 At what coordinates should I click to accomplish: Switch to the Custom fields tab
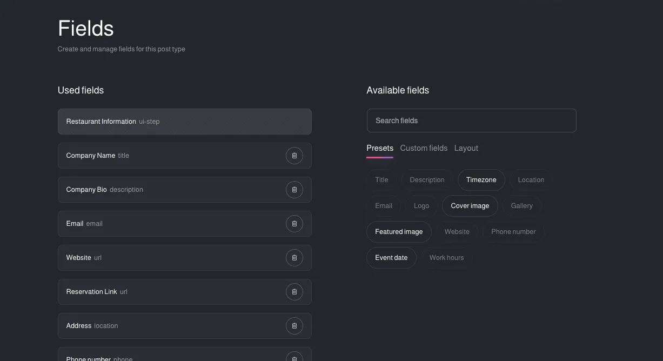pos(424,148)
